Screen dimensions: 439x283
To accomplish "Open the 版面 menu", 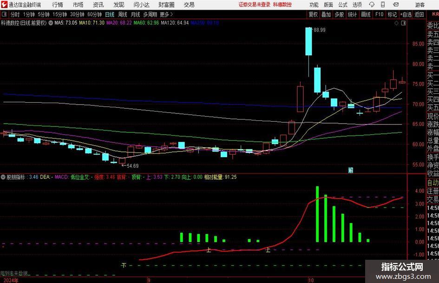I will [x=328, y=5].
